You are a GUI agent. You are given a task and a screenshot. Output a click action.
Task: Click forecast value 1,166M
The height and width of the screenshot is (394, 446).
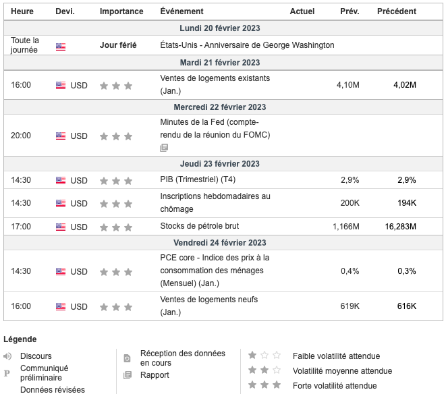tap(346, 227)
